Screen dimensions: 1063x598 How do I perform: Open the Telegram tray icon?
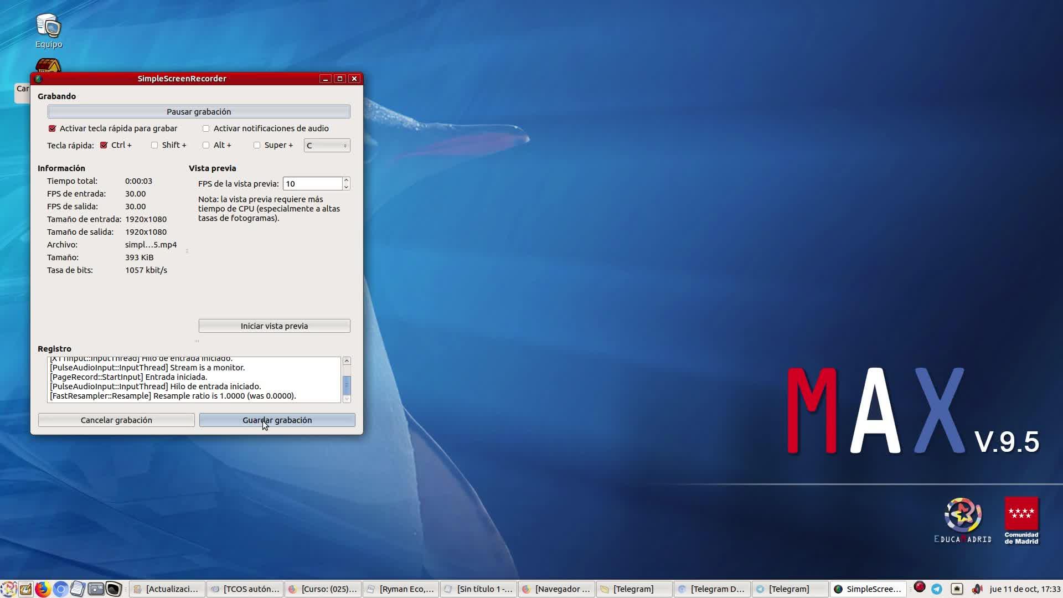tap(937, 589)
